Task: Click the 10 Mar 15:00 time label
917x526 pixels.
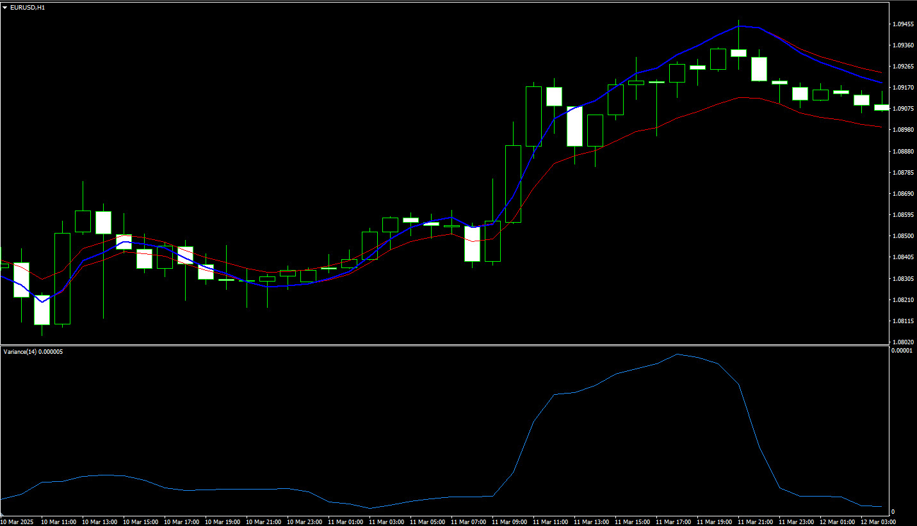Action: pyautogui.click(x=141, y=522)
